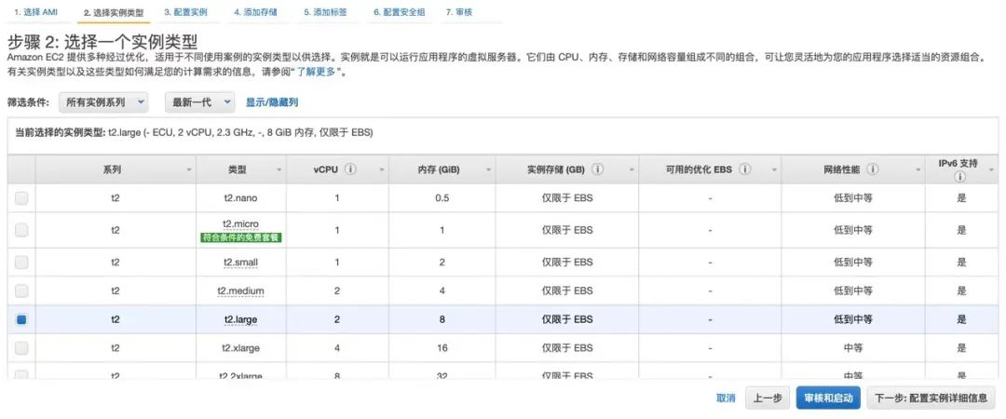Click 当前选择的实例类型 summary line
This screenshot has height=419, width=1006.
[x=194, y=133]
